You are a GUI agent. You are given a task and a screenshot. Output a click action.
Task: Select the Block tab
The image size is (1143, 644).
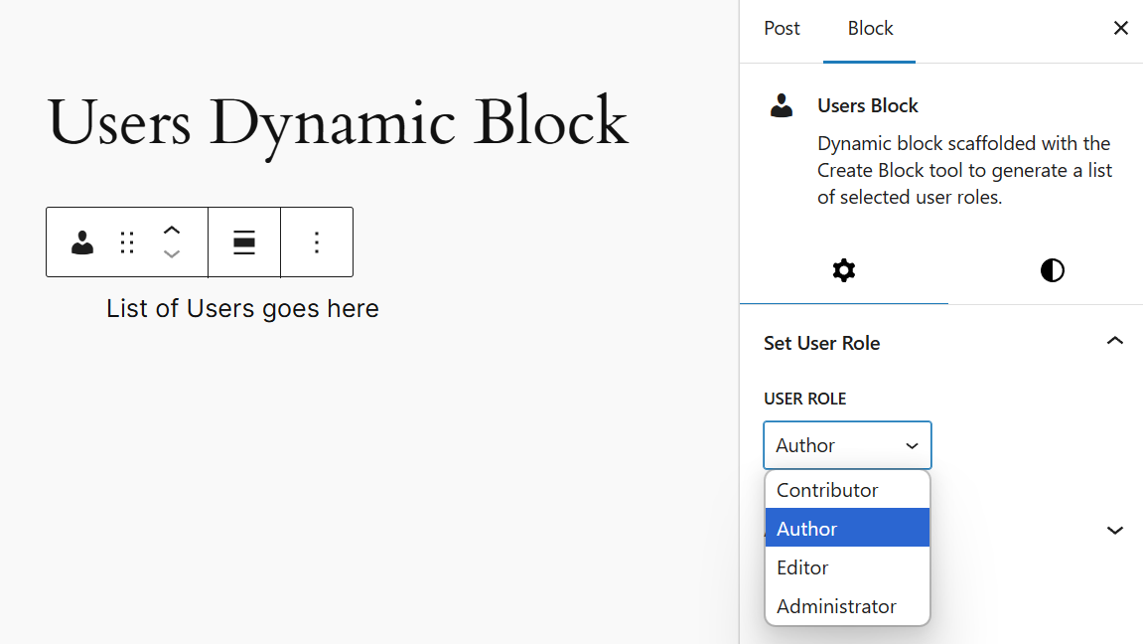(x=870, y=29)
